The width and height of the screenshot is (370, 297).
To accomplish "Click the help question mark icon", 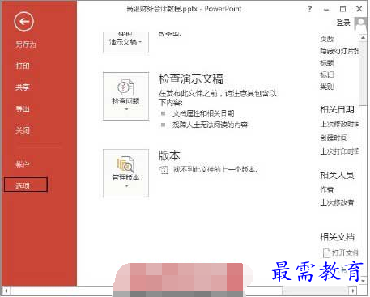I will click(309, 9).
